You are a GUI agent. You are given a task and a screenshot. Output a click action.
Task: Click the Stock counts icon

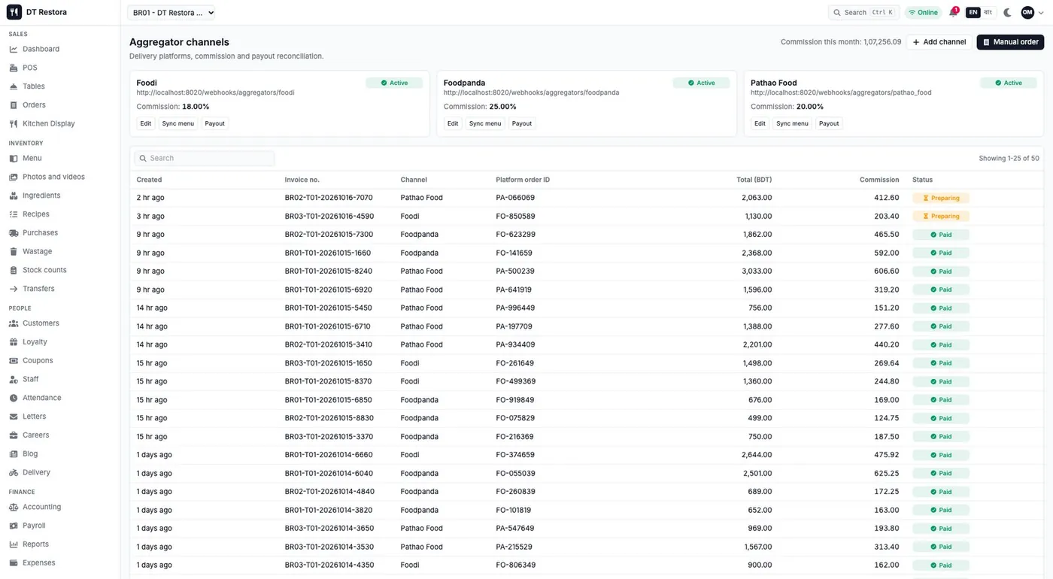pyautogui.click(x=14, y=270)
